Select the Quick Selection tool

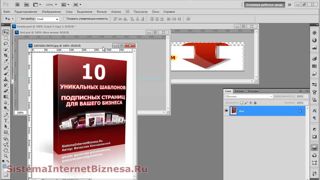coord(6,49)
